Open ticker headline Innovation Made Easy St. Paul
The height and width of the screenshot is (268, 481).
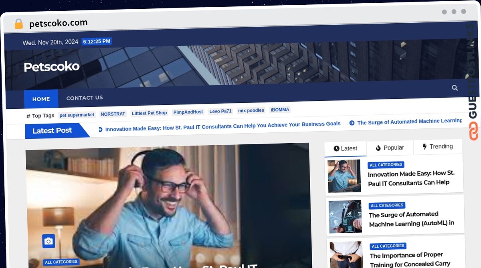(x=222, y=126)
